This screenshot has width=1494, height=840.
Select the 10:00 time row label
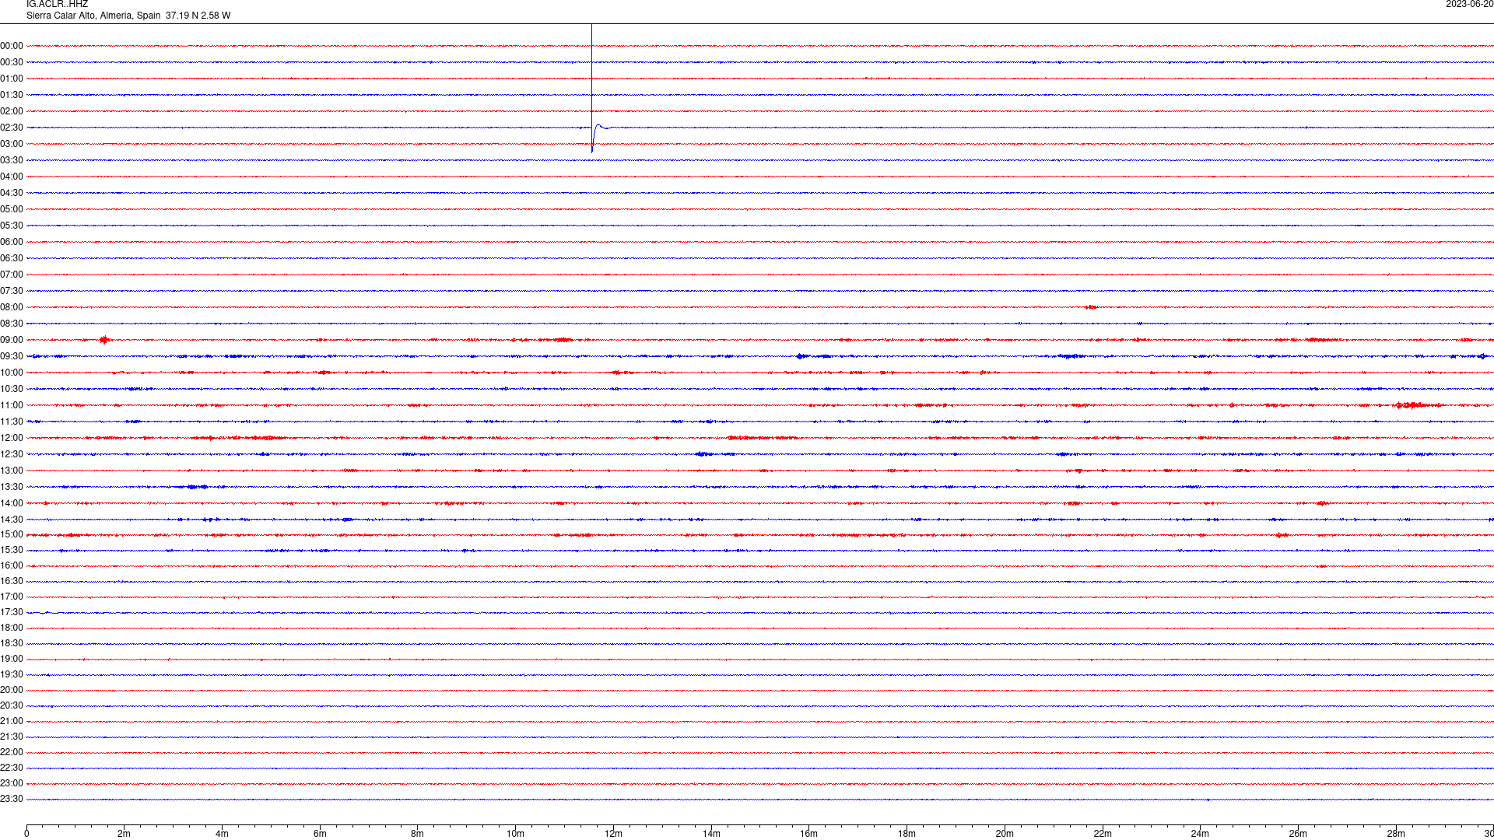[x=12, y=373]
